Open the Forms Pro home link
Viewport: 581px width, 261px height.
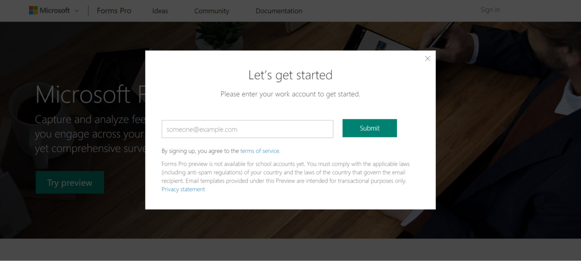[114, 11]
